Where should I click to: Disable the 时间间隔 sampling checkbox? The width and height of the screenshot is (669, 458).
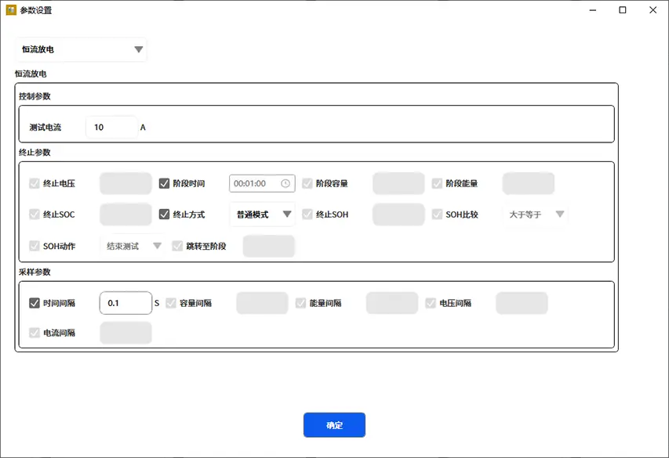pyautogui.click(x=35, y=303)
